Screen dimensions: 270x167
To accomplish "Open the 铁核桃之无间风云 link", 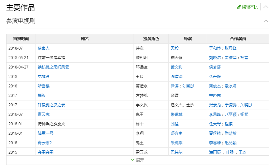I will pyautogui.click(x=53, y=67).
